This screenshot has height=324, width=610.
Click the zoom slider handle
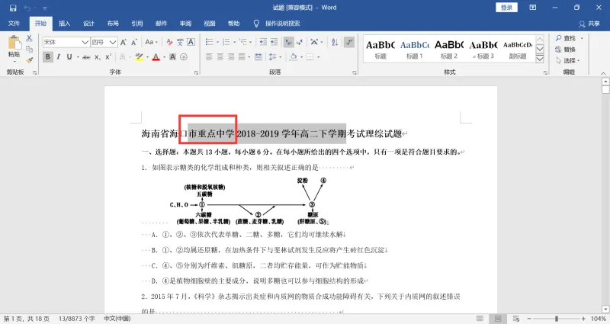557,319
